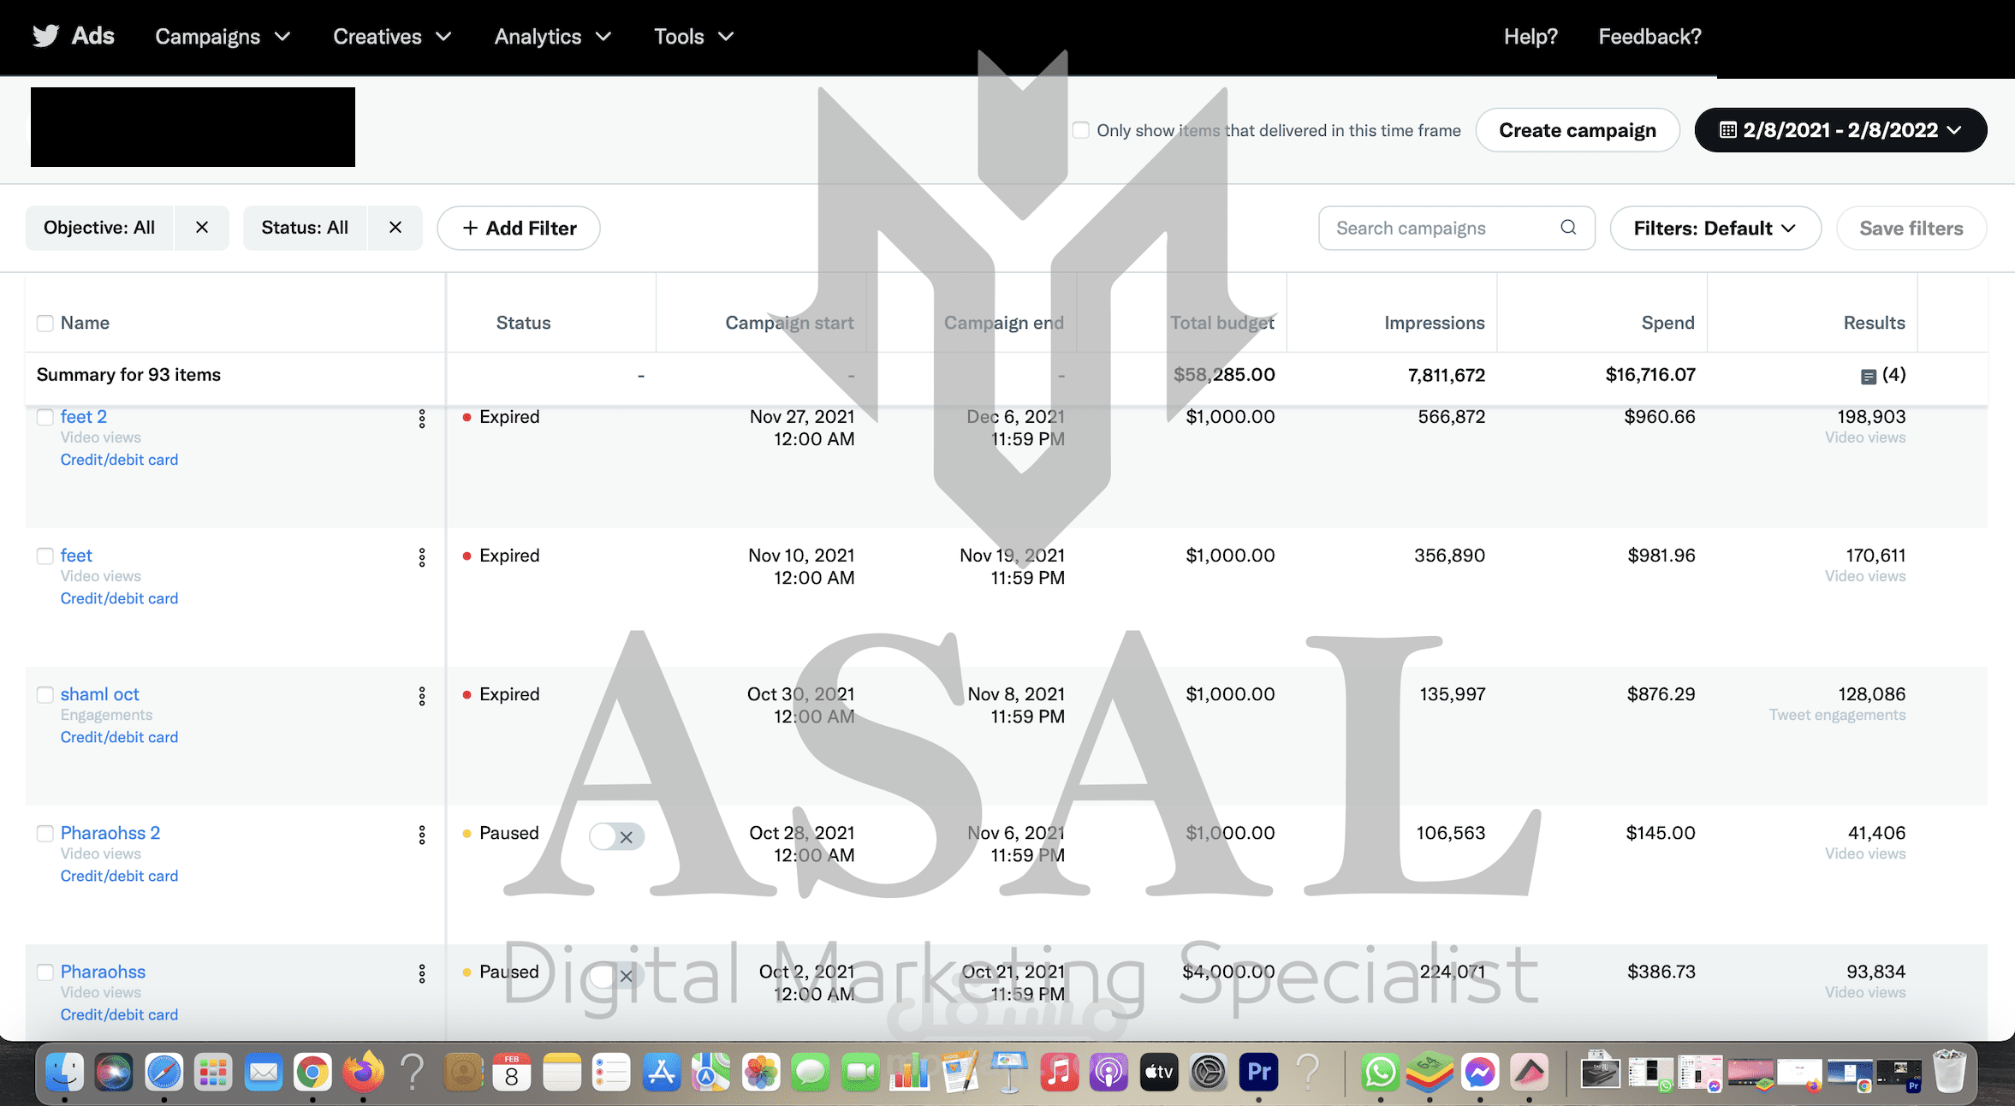Enable only show items delivered checkbox
This screenshot has width=2015, height=1106.
[x=1081, y=130]
